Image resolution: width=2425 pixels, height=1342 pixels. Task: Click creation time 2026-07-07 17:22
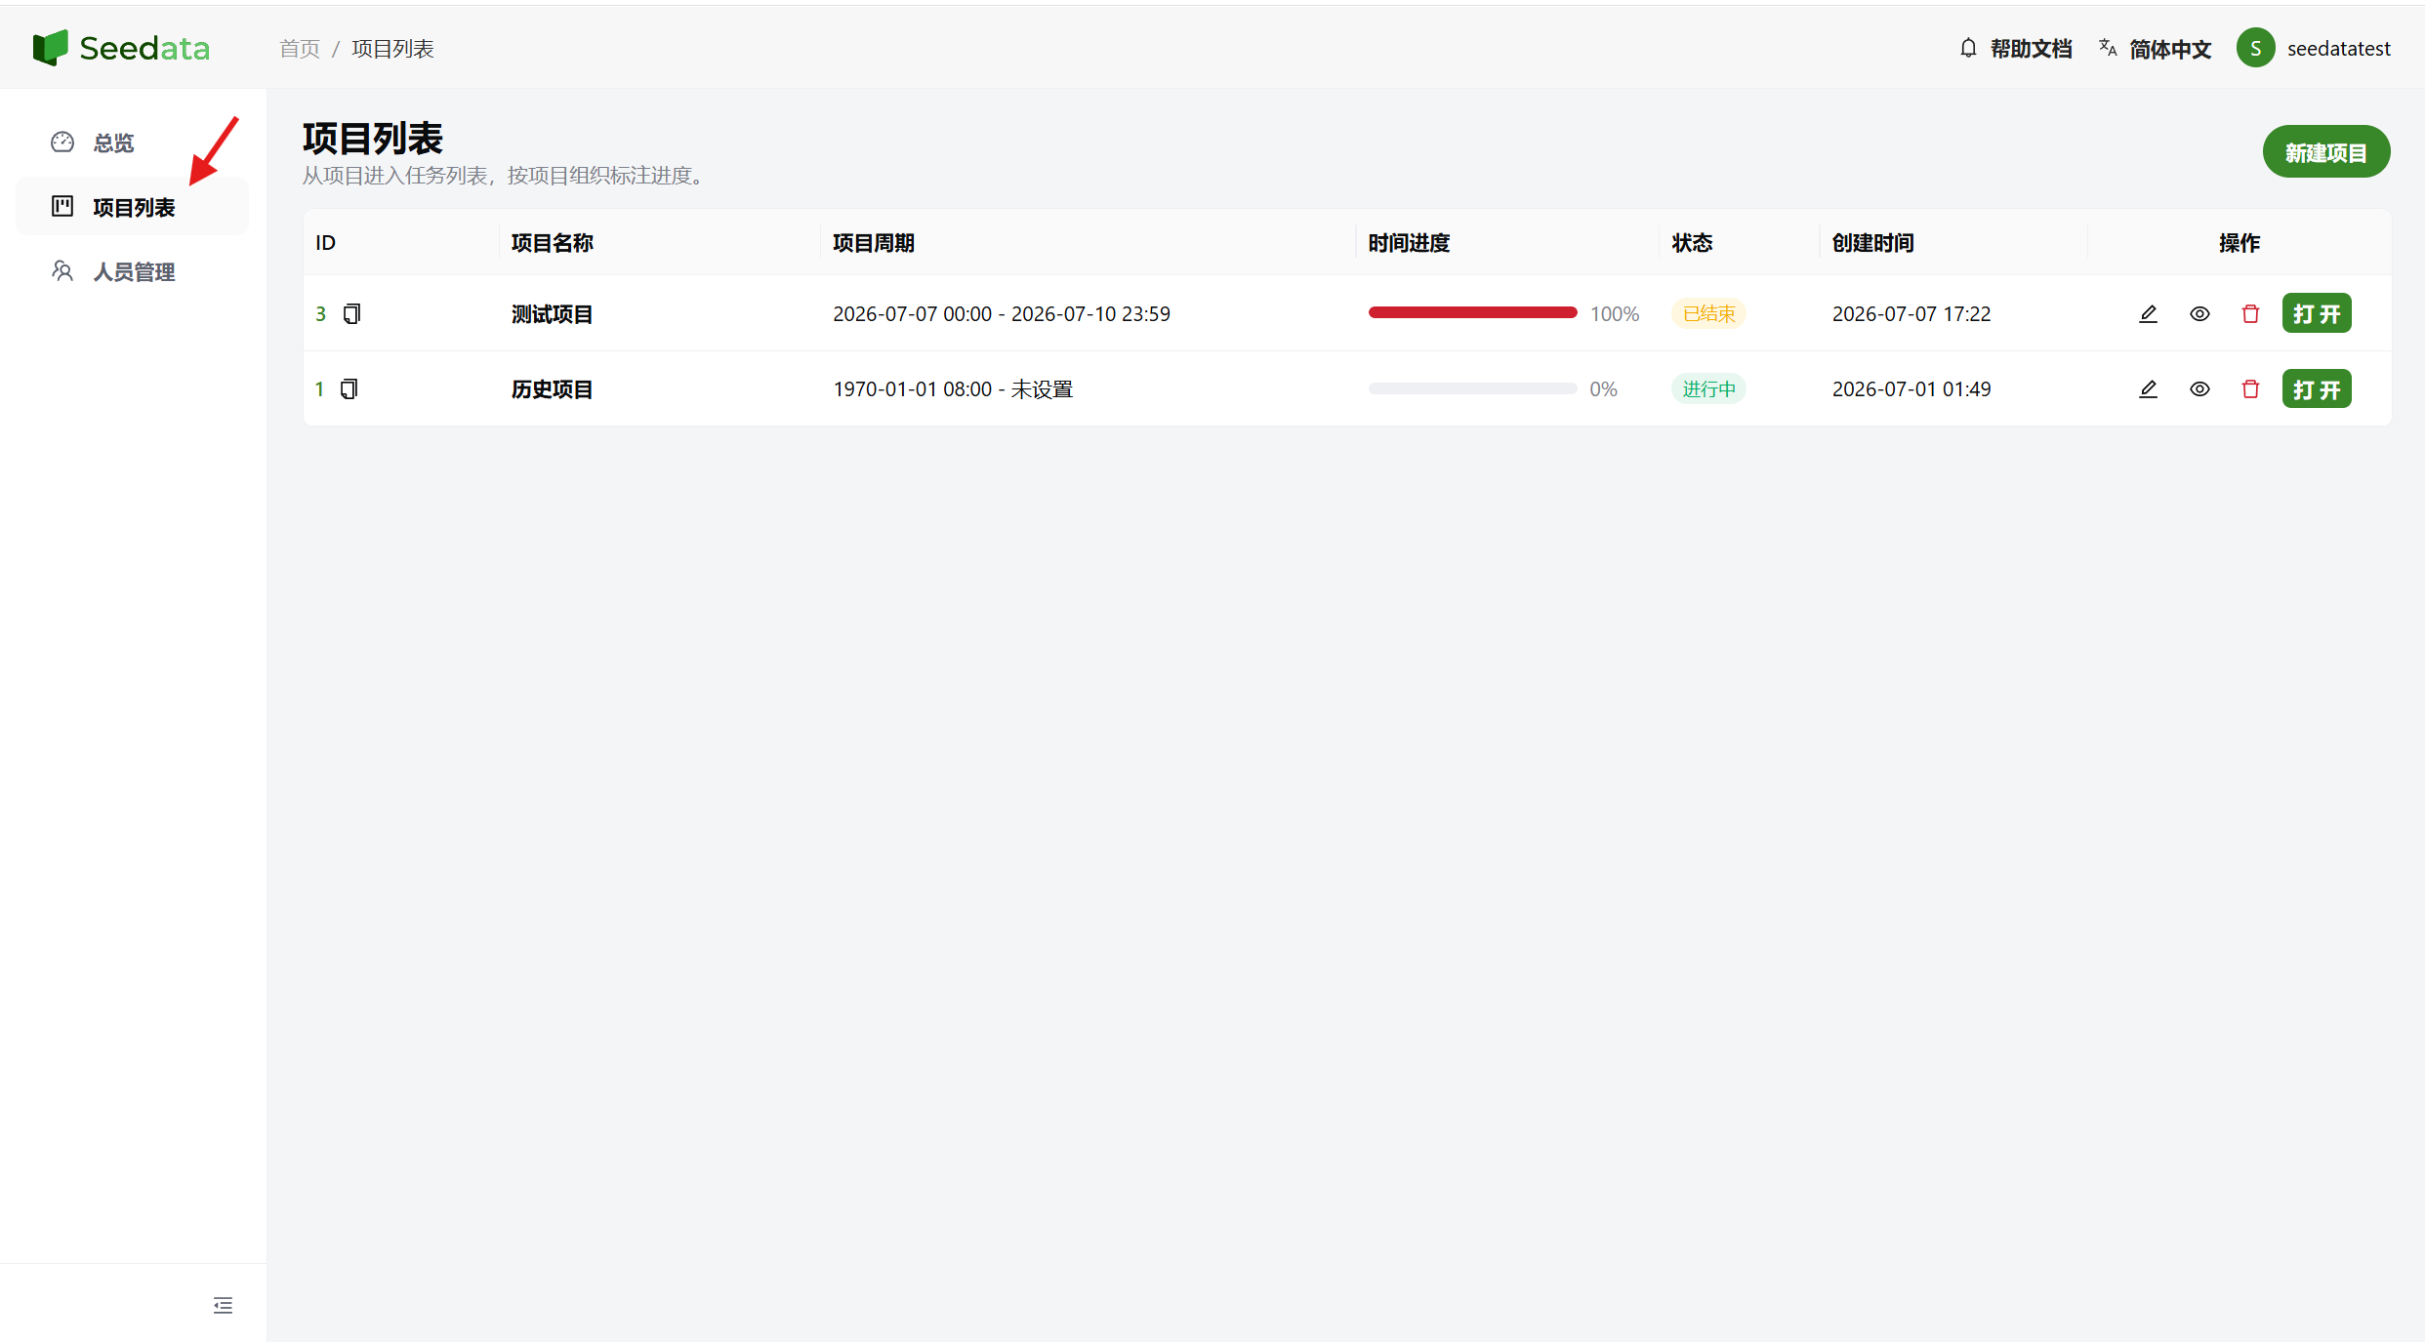click(x=1911, y=313)
